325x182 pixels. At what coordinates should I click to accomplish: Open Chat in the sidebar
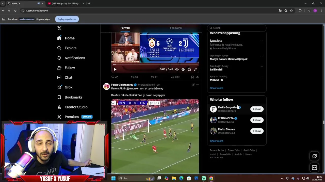coord(65,78)
